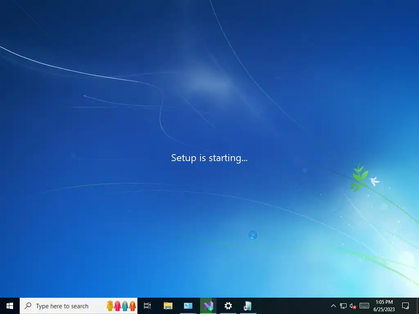The height and width of the screenshot is (314, 419).
Task: Open the network status tray icon
Action: point(343,306)
